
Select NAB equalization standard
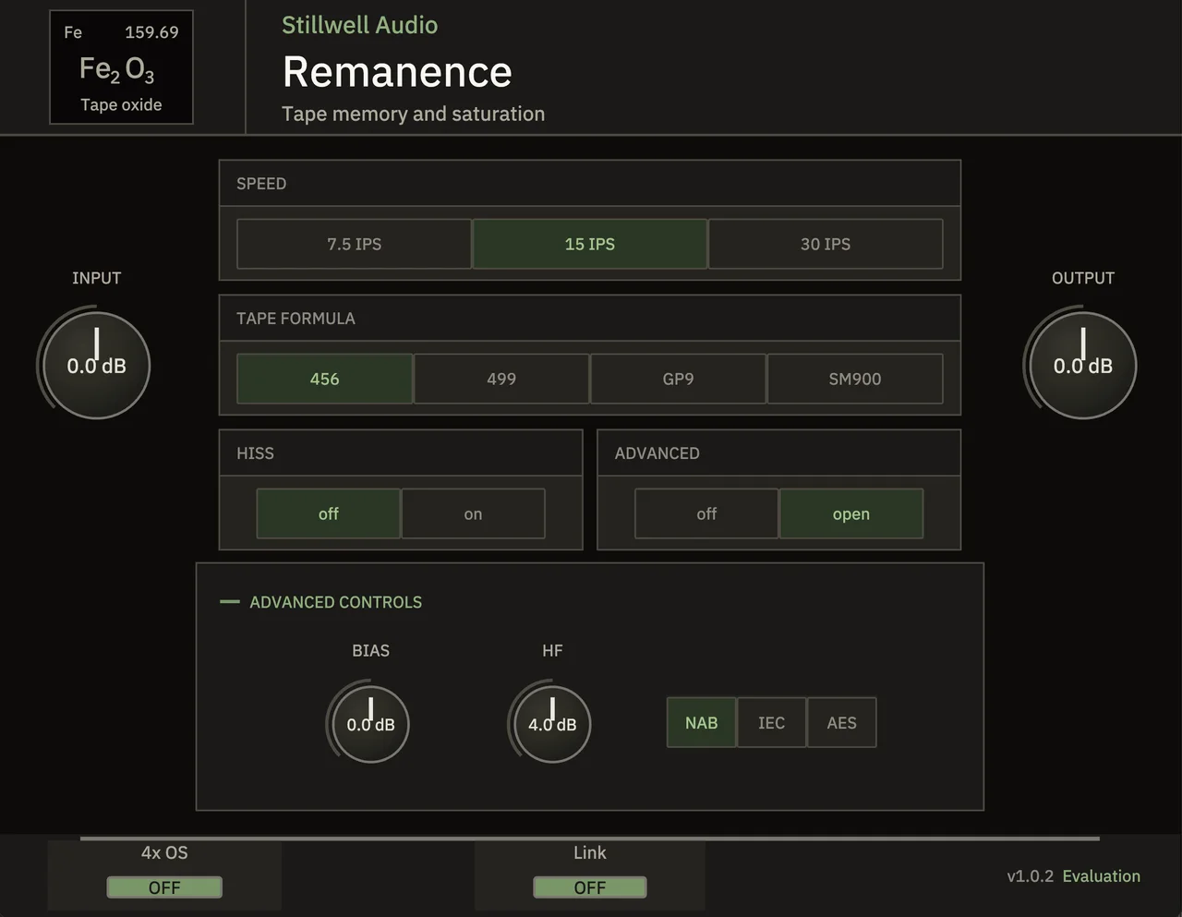702,722
